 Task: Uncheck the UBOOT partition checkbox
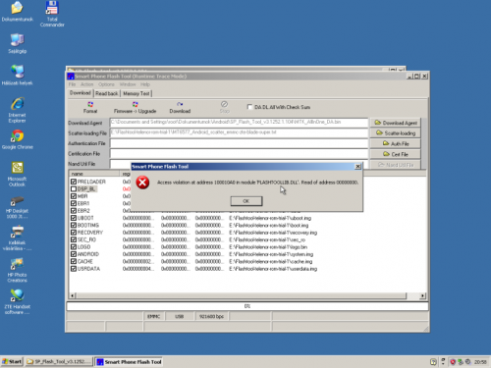coord(74,218)
